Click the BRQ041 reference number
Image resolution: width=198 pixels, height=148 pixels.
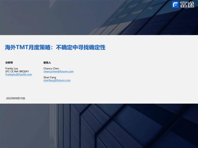(24, 71)
